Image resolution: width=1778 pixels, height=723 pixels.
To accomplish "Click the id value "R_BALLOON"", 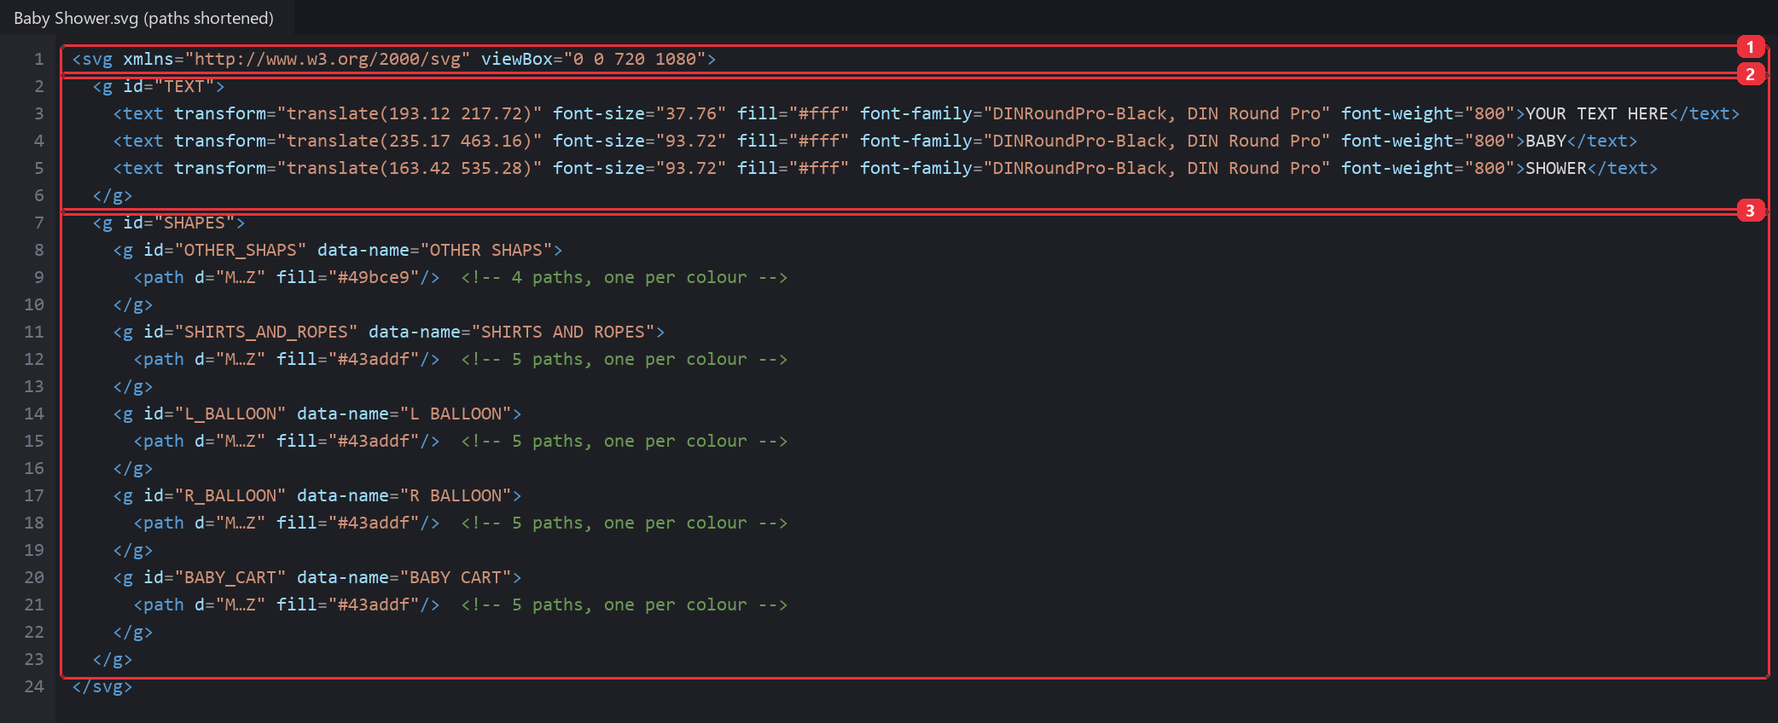I will [x=230, y=495].
